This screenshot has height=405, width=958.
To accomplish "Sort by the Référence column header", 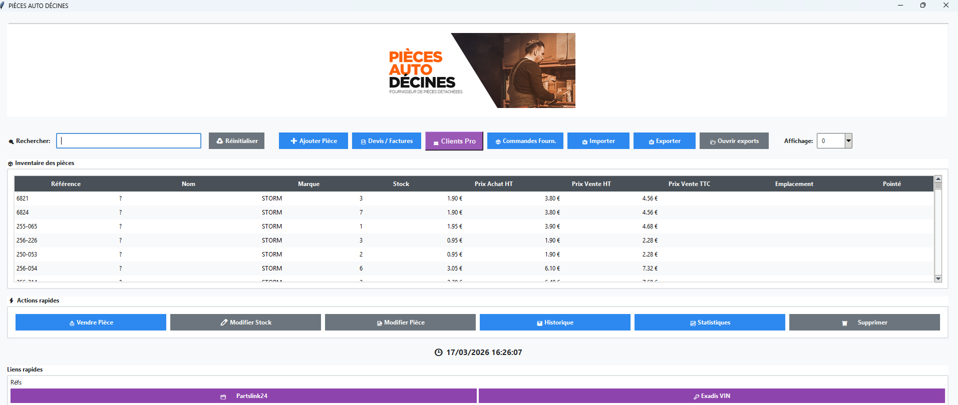I will [x=66, y=184].
